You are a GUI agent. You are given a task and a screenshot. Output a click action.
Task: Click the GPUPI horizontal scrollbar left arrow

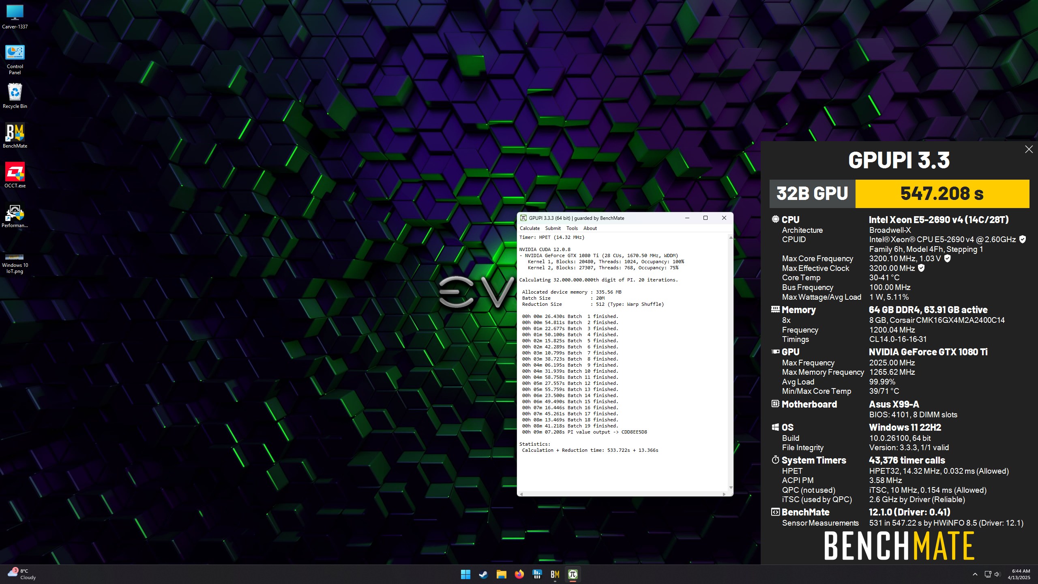[521, 494]
